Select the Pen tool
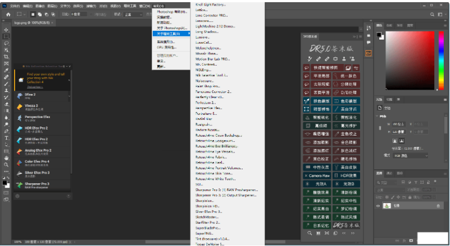This screenshot has width=450, height=246. (x=6, y=131)
